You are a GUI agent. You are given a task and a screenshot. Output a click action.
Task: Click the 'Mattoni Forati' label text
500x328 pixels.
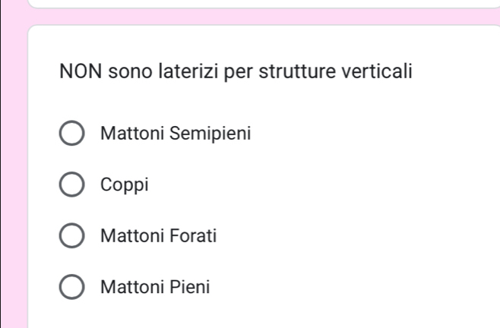pyautogui.click(x=158, y=236)
